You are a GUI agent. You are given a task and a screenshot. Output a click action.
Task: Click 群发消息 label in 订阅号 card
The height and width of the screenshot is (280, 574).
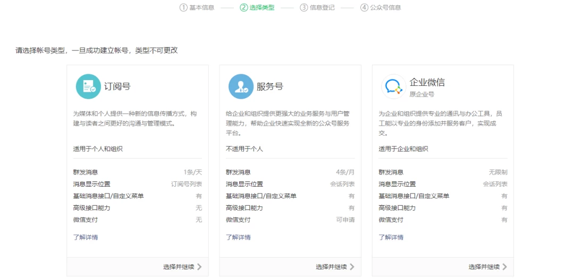click(85, 172)
